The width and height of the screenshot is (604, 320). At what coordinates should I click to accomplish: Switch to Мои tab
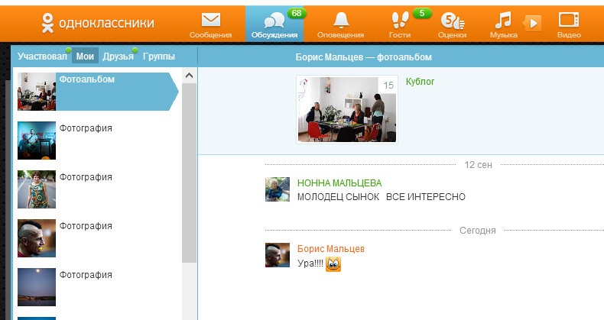coord(85,57)
